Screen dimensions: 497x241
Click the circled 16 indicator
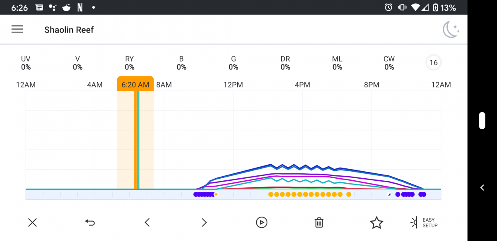tap(433, 63)
